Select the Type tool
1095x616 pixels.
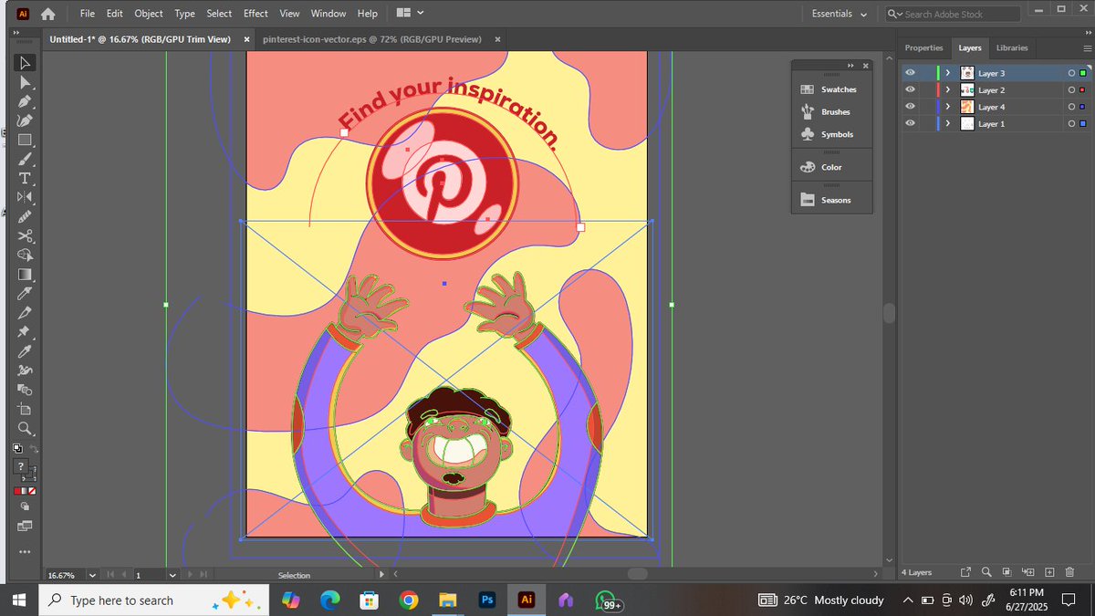pos(25,178)
